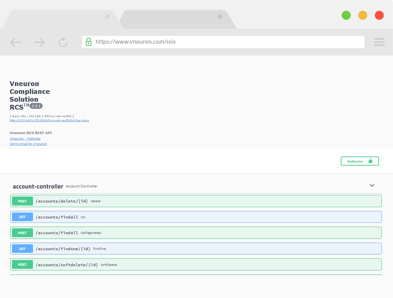Click the Base URL text line

tap(42, 116)
